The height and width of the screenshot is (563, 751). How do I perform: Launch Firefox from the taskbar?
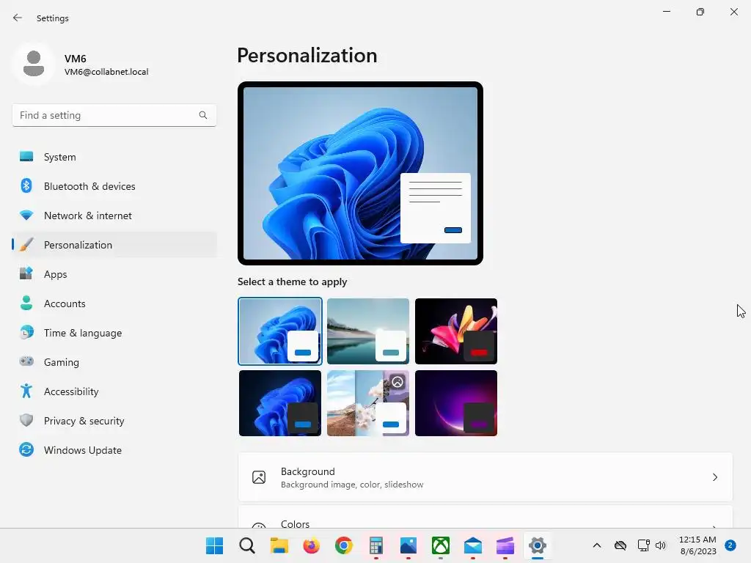click(311, 545)
